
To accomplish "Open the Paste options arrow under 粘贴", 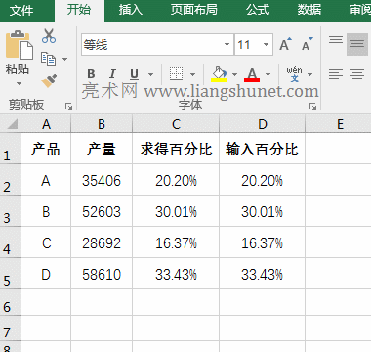I will 19,83.
